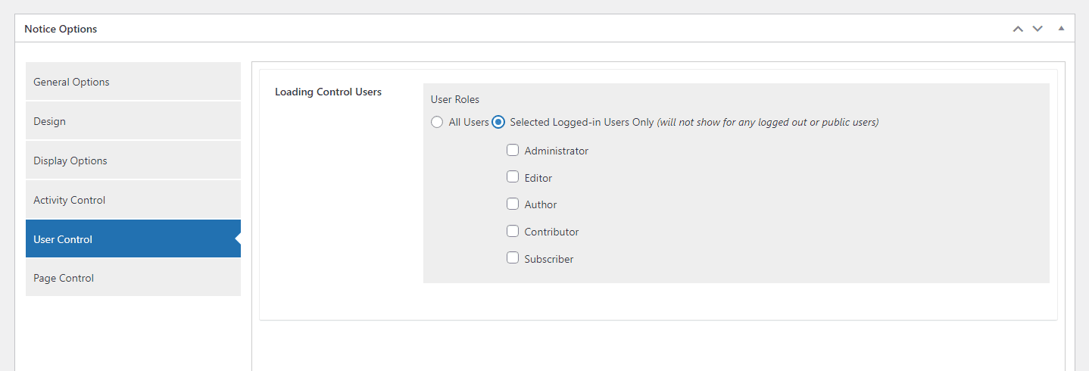Viewport: 1089px width, 371px height.
Task: Click the Editor label text
Action: [538, 178]
